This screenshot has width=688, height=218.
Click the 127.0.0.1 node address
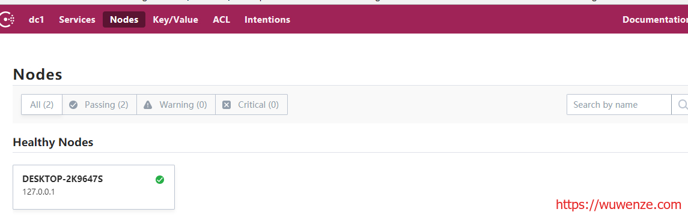[38, 192]
